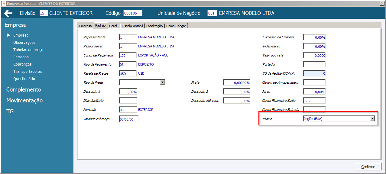
Task: Click the Mercado code field
Action: click(x=128, y=110)
